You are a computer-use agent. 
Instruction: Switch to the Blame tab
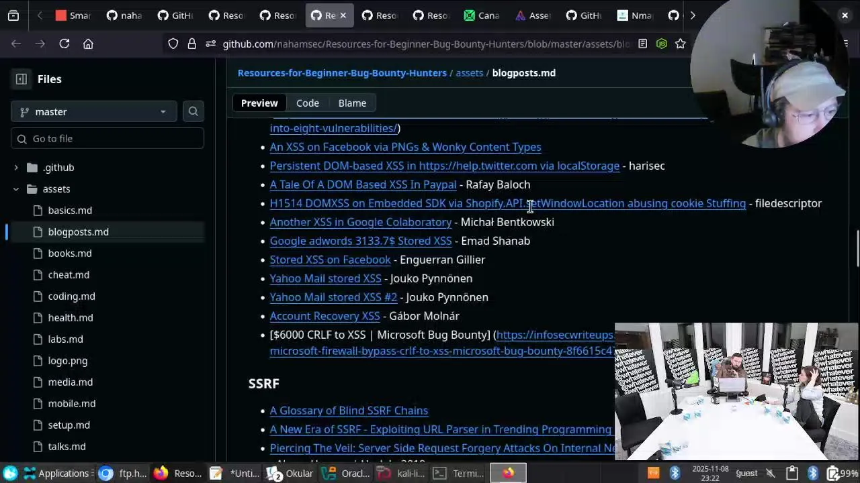click(x=352, y=103)
